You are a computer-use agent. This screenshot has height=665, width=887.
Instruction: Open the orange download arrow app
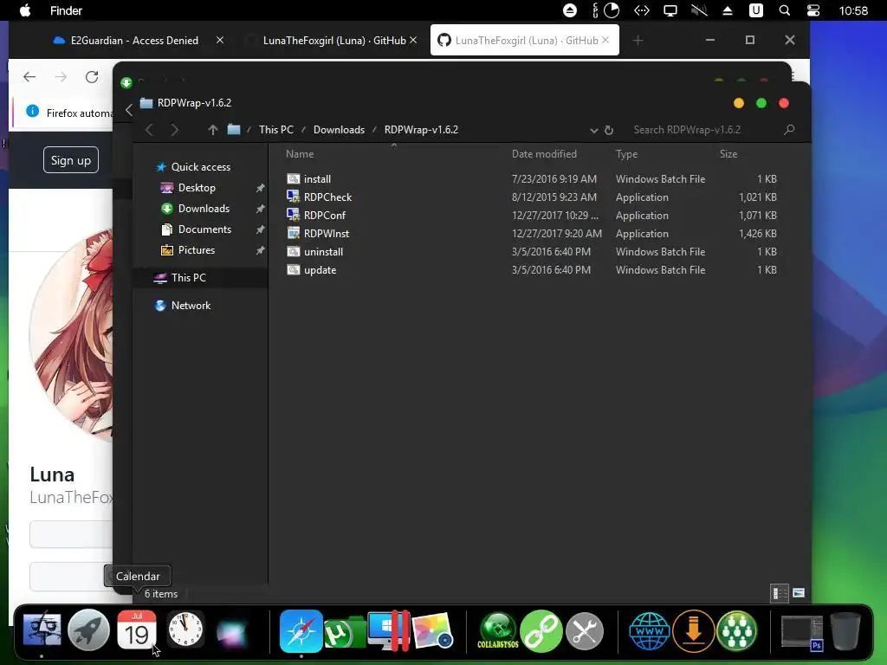click(694, 631)
